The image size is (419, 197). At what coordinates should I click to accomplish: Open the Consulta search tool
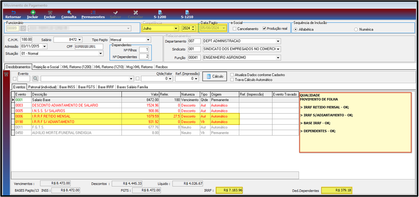pyautogui.click(x=69, y=14)
